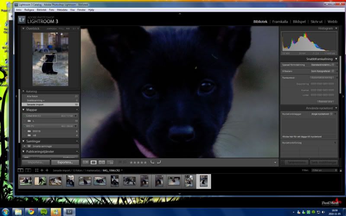
Task: Switch to the Framkalla module
Action: pyautogui.click(x=280, y=21)
